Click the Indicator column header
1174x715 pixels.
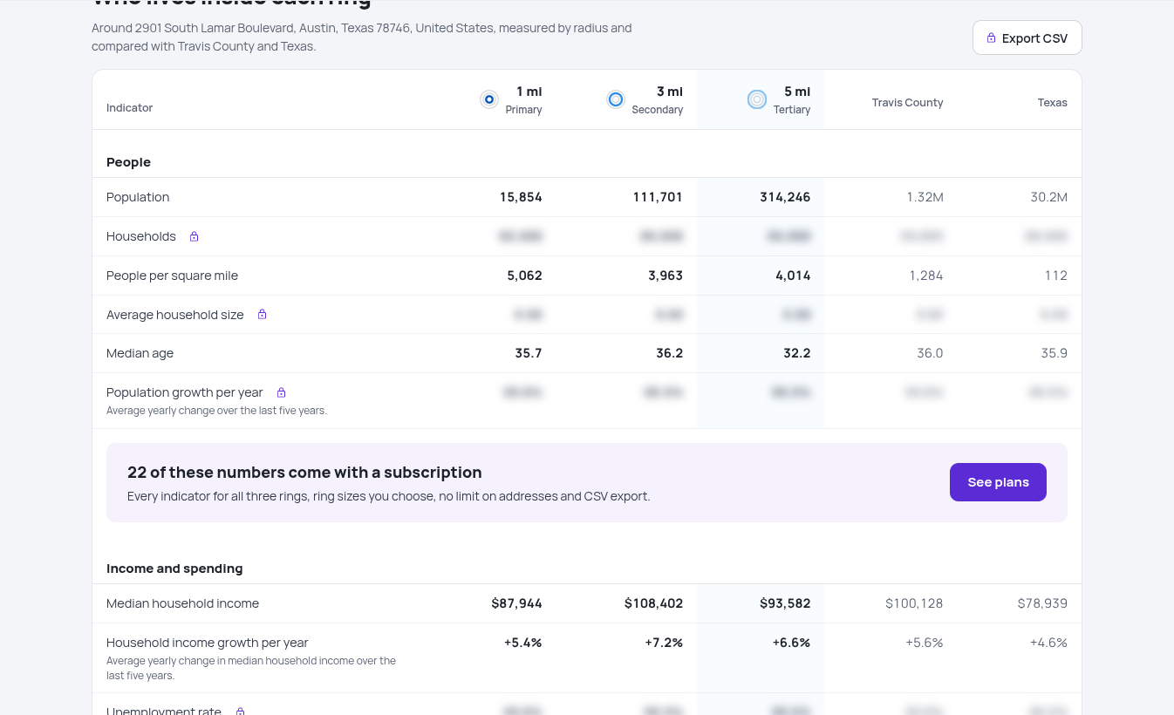[129, 107]
